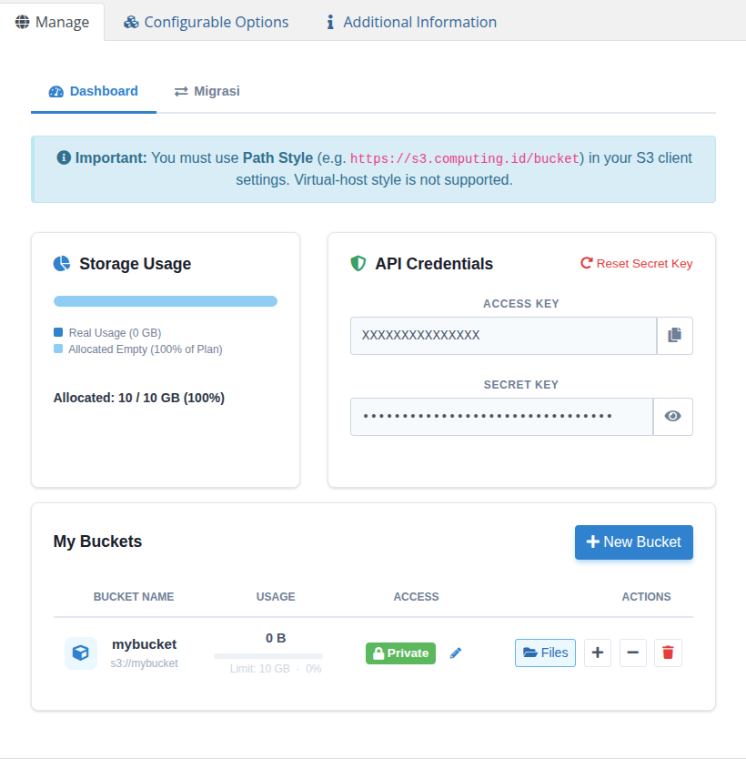Screen dimensions: 746x759
Task: Reset the Secret Key
Action: point(636,263)
